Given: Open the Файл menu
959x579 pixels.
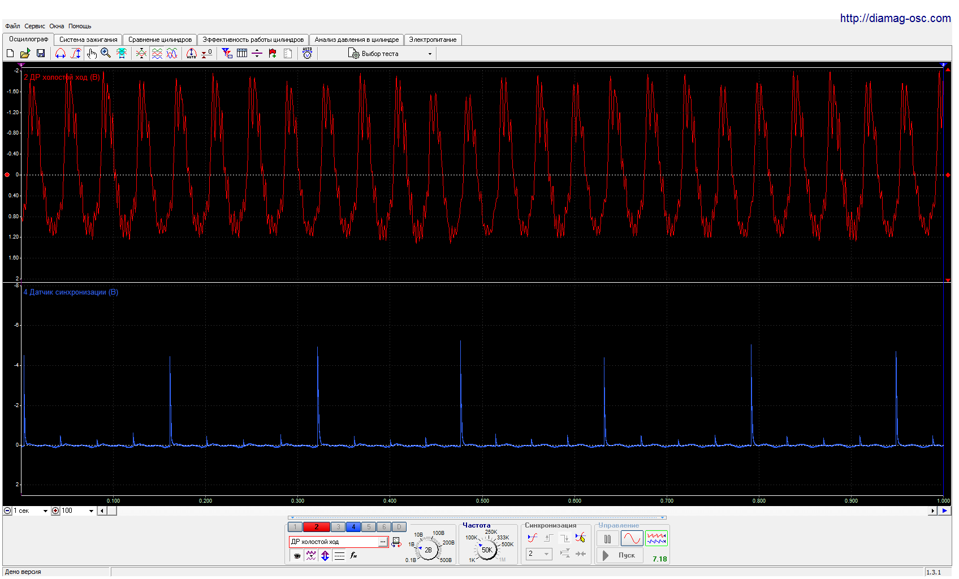Looking at the screenshot, I should [12, 26].
